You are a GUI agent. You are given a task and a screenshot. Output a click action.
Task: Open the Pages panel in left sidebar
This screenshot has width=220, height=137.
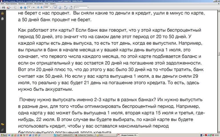(x=2, y=19)
